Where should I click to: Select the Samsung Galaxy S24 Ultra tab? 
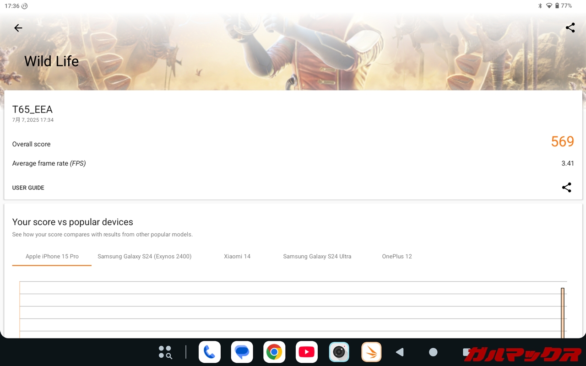click(x=317, y=257)
